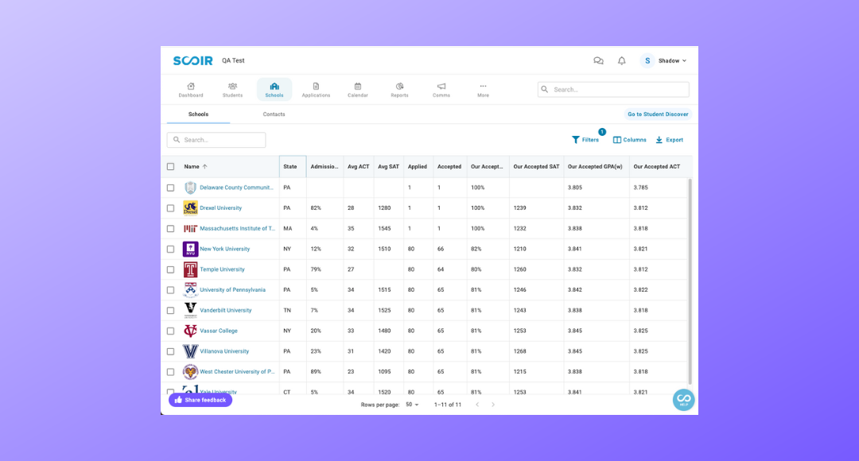859x461 pixels.
Task: Open the notifications bell icon
Action: click(x=622, y=60)
